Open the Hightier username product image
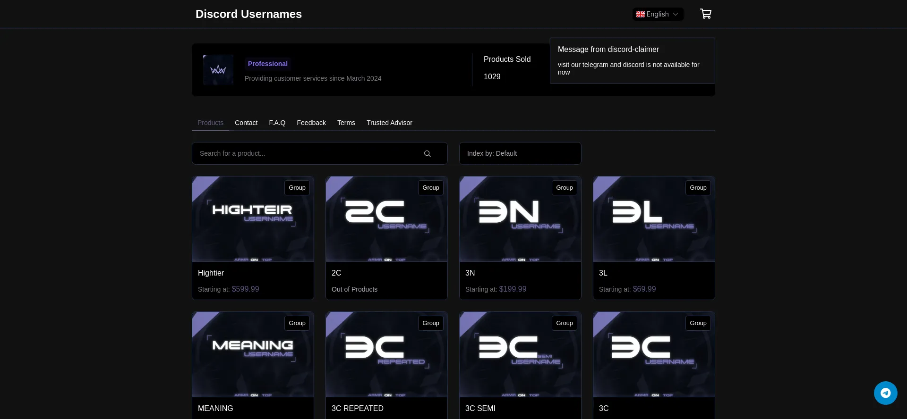907x419 pixels. 253,219
